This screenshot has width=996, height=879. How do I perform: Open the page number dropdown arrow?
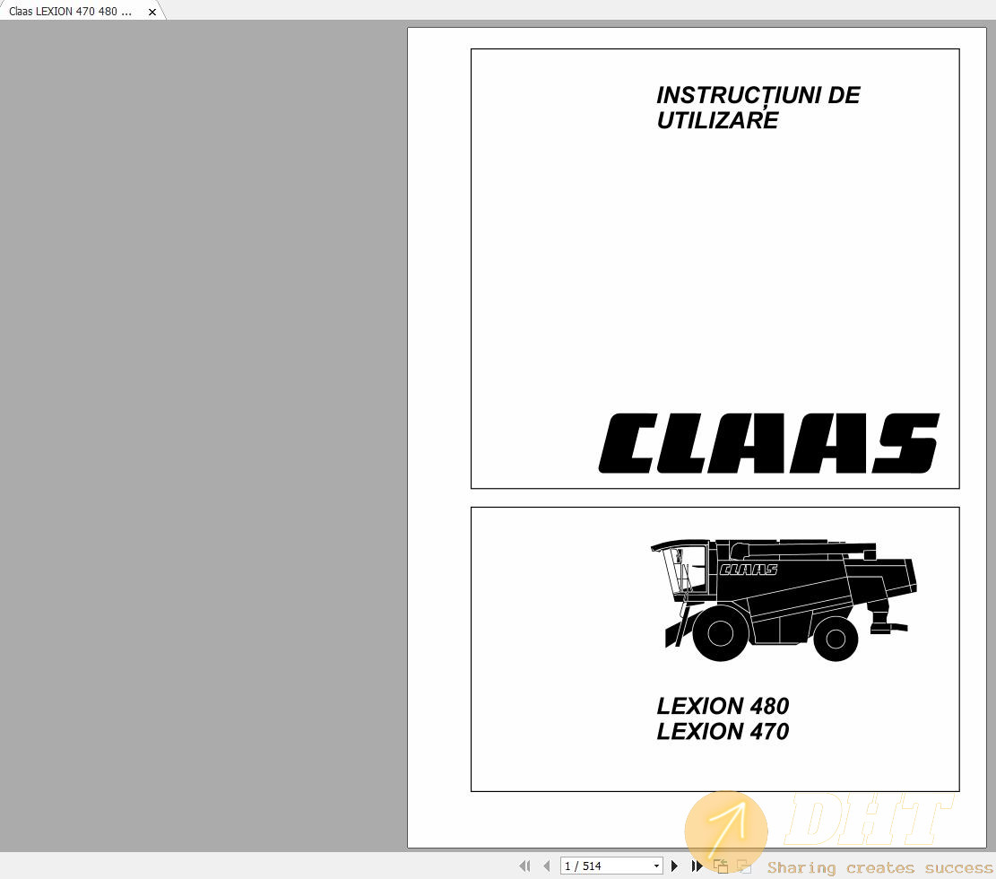click(656, 866)
